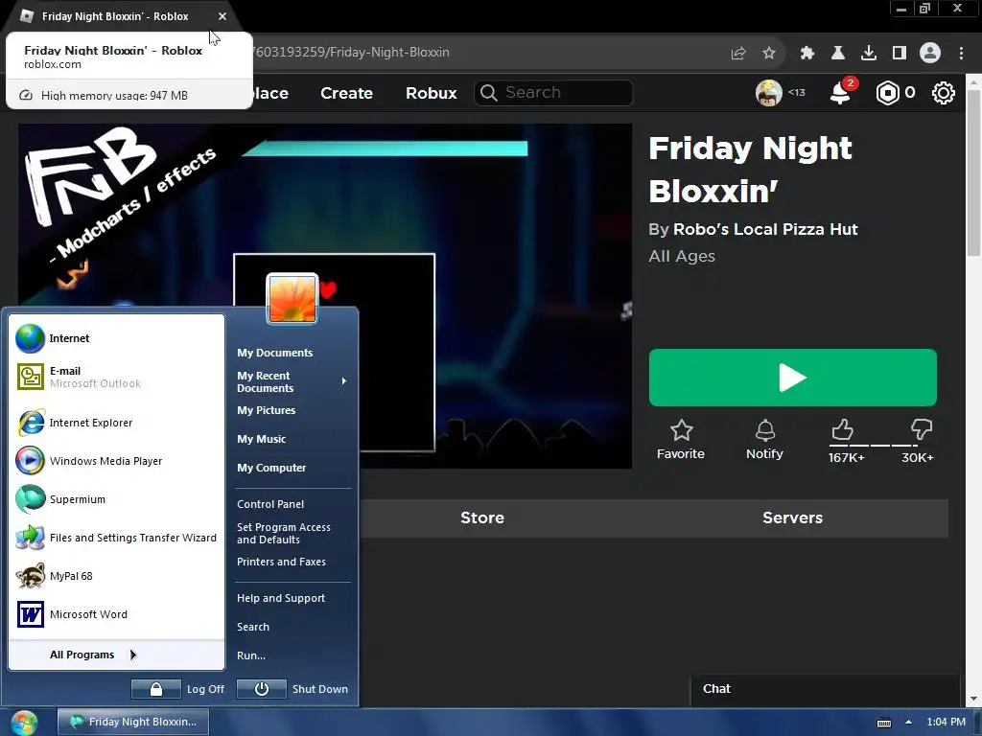The height and width of the screenshot is (736, 982).
Task: Open Printers and Faxes
Action: pyautogui.click(x=281, y=562)
